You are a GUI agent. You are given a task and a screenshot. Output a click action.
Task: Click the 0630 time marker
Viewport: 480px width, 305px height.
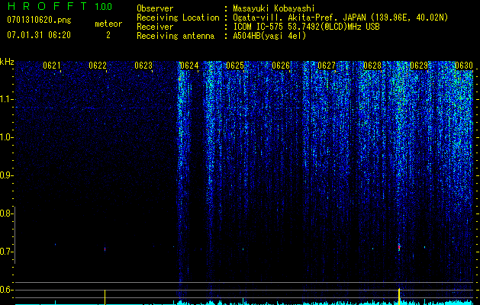coord(464,66)
